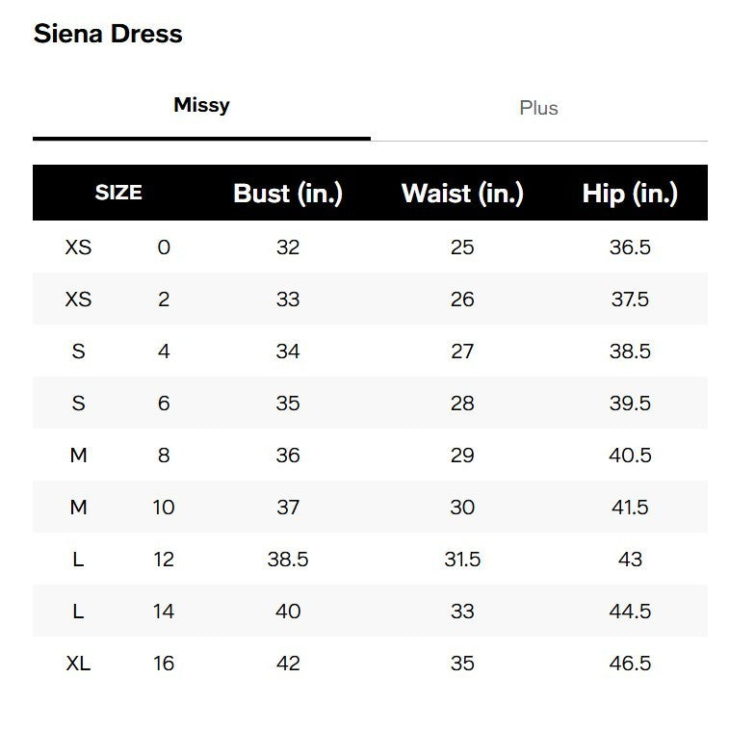Click the Bust (in.) column header
729x730 pixels.
(x=288, y=194)
